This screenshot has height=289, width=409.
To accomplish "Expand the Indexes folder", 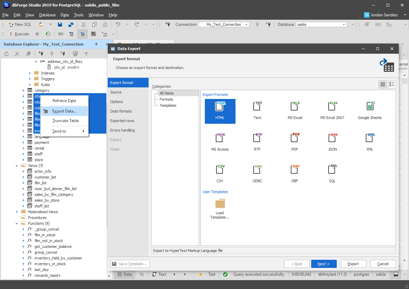I will pyautogui.click(x=30, y=73).
